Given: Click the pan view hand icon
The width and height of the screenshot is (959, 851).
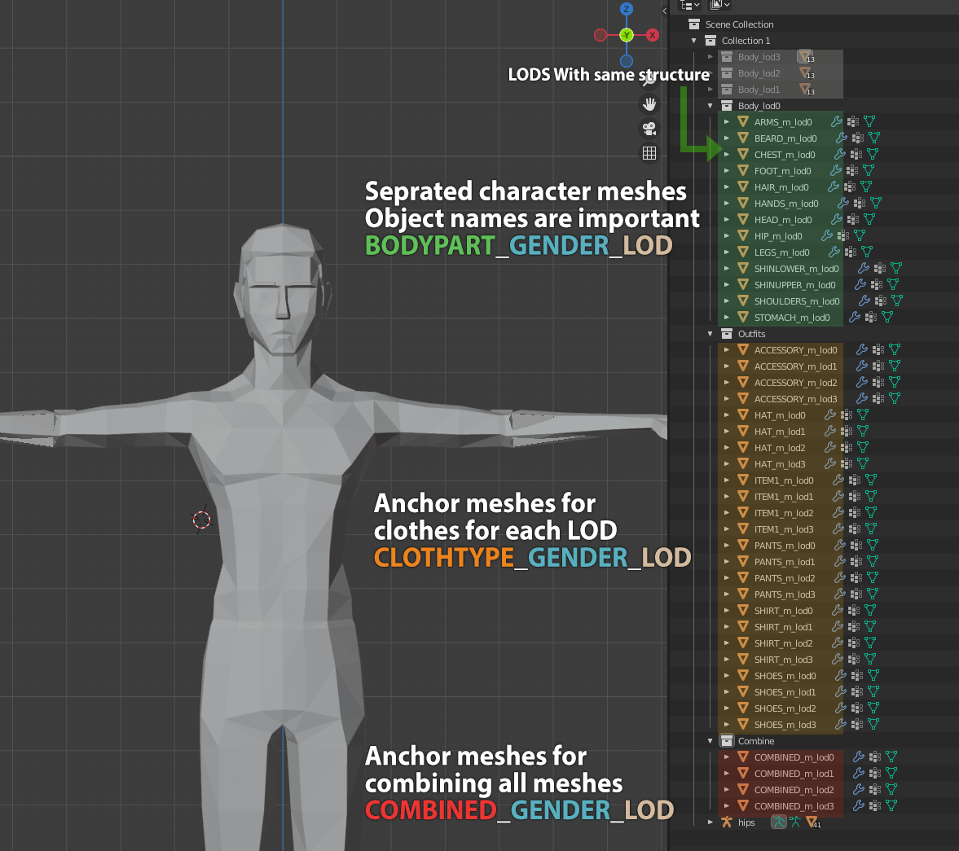Looking at the screenshot, I should point(649,104).
